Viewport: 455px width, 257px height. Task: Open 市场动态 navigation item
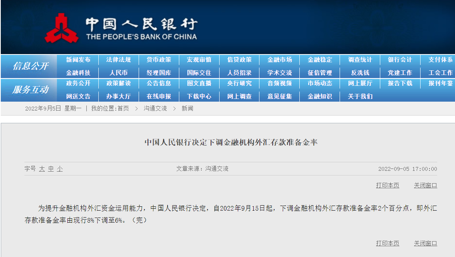click(320, 83)
